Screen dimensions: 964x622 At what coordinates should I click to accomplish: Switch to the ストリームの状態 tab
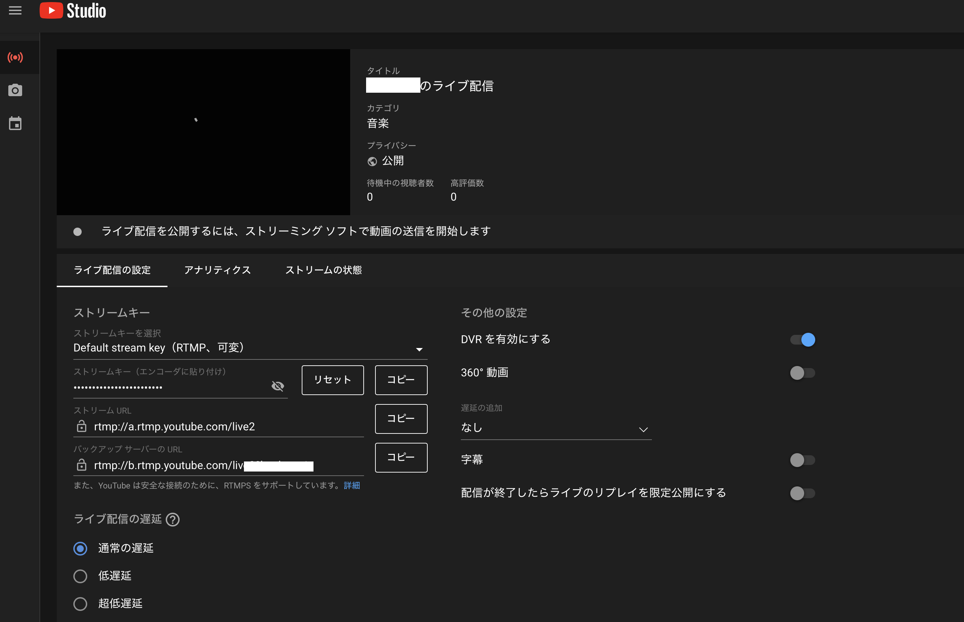(x=324, y=270)
